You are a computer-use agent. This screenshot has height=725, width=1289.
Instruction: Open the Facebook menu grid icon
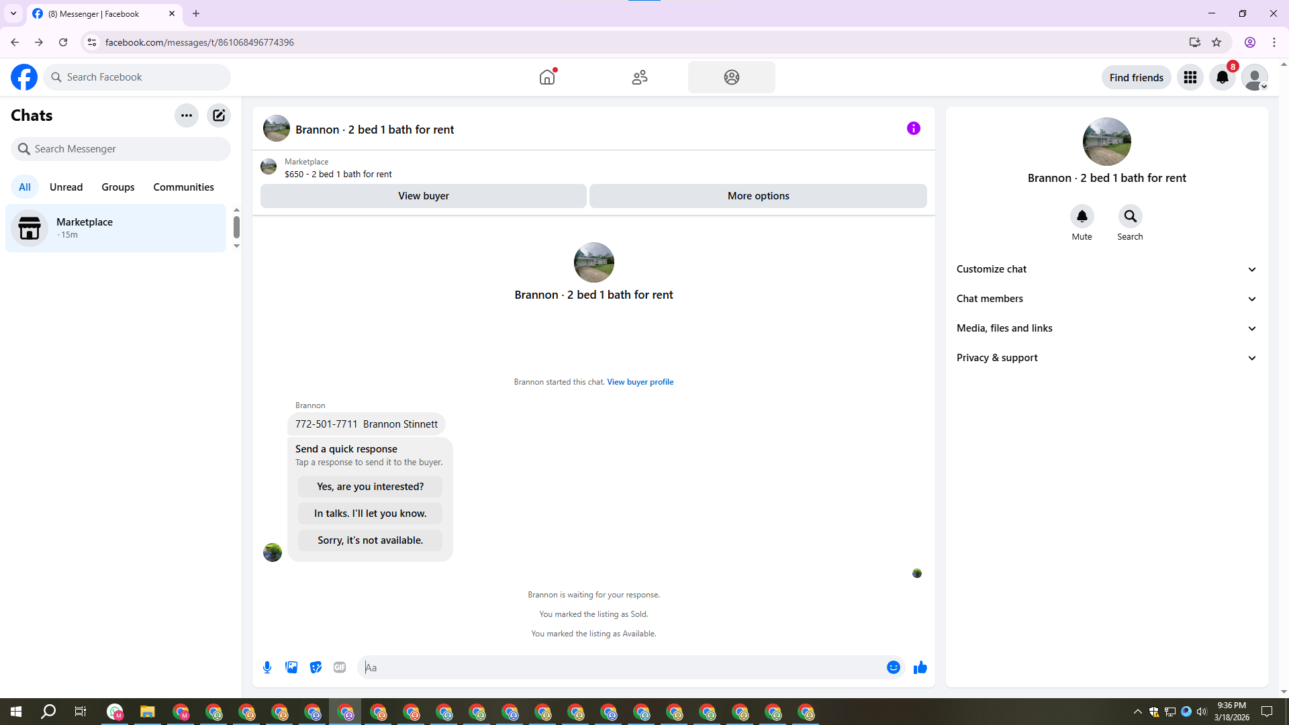1190,77
